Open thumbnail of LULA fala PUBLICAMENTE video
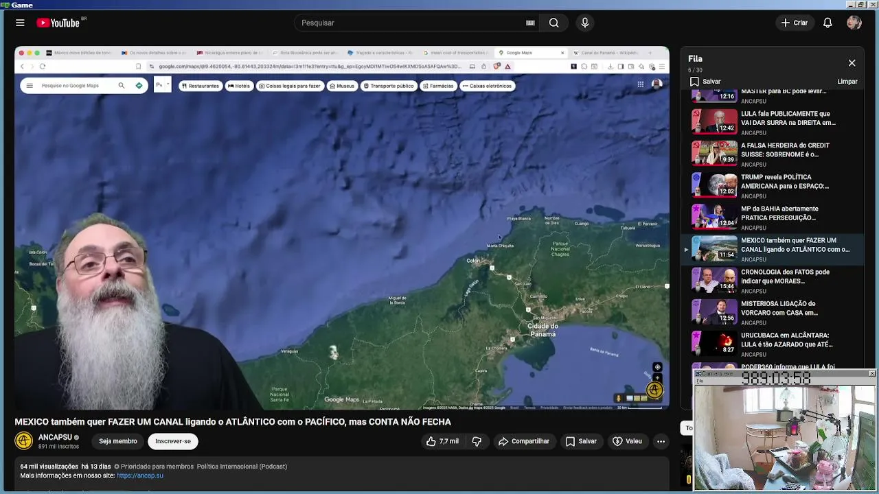Viewport: 879px width, 494px height. point(714,121)
